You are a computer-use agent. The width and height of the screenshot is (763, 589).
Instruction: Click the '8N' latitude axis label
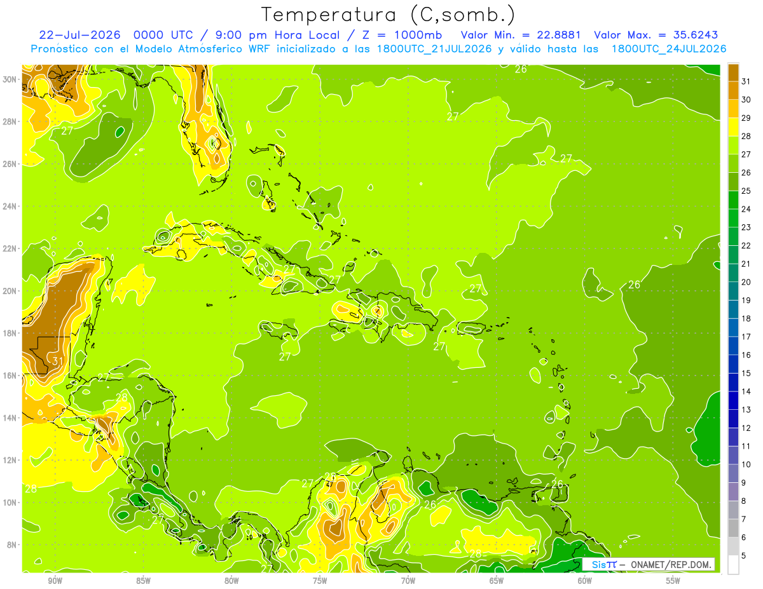tap(11, 545)
